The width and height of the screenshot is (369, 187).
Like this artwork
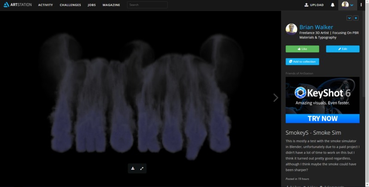(x=302, y=48)
